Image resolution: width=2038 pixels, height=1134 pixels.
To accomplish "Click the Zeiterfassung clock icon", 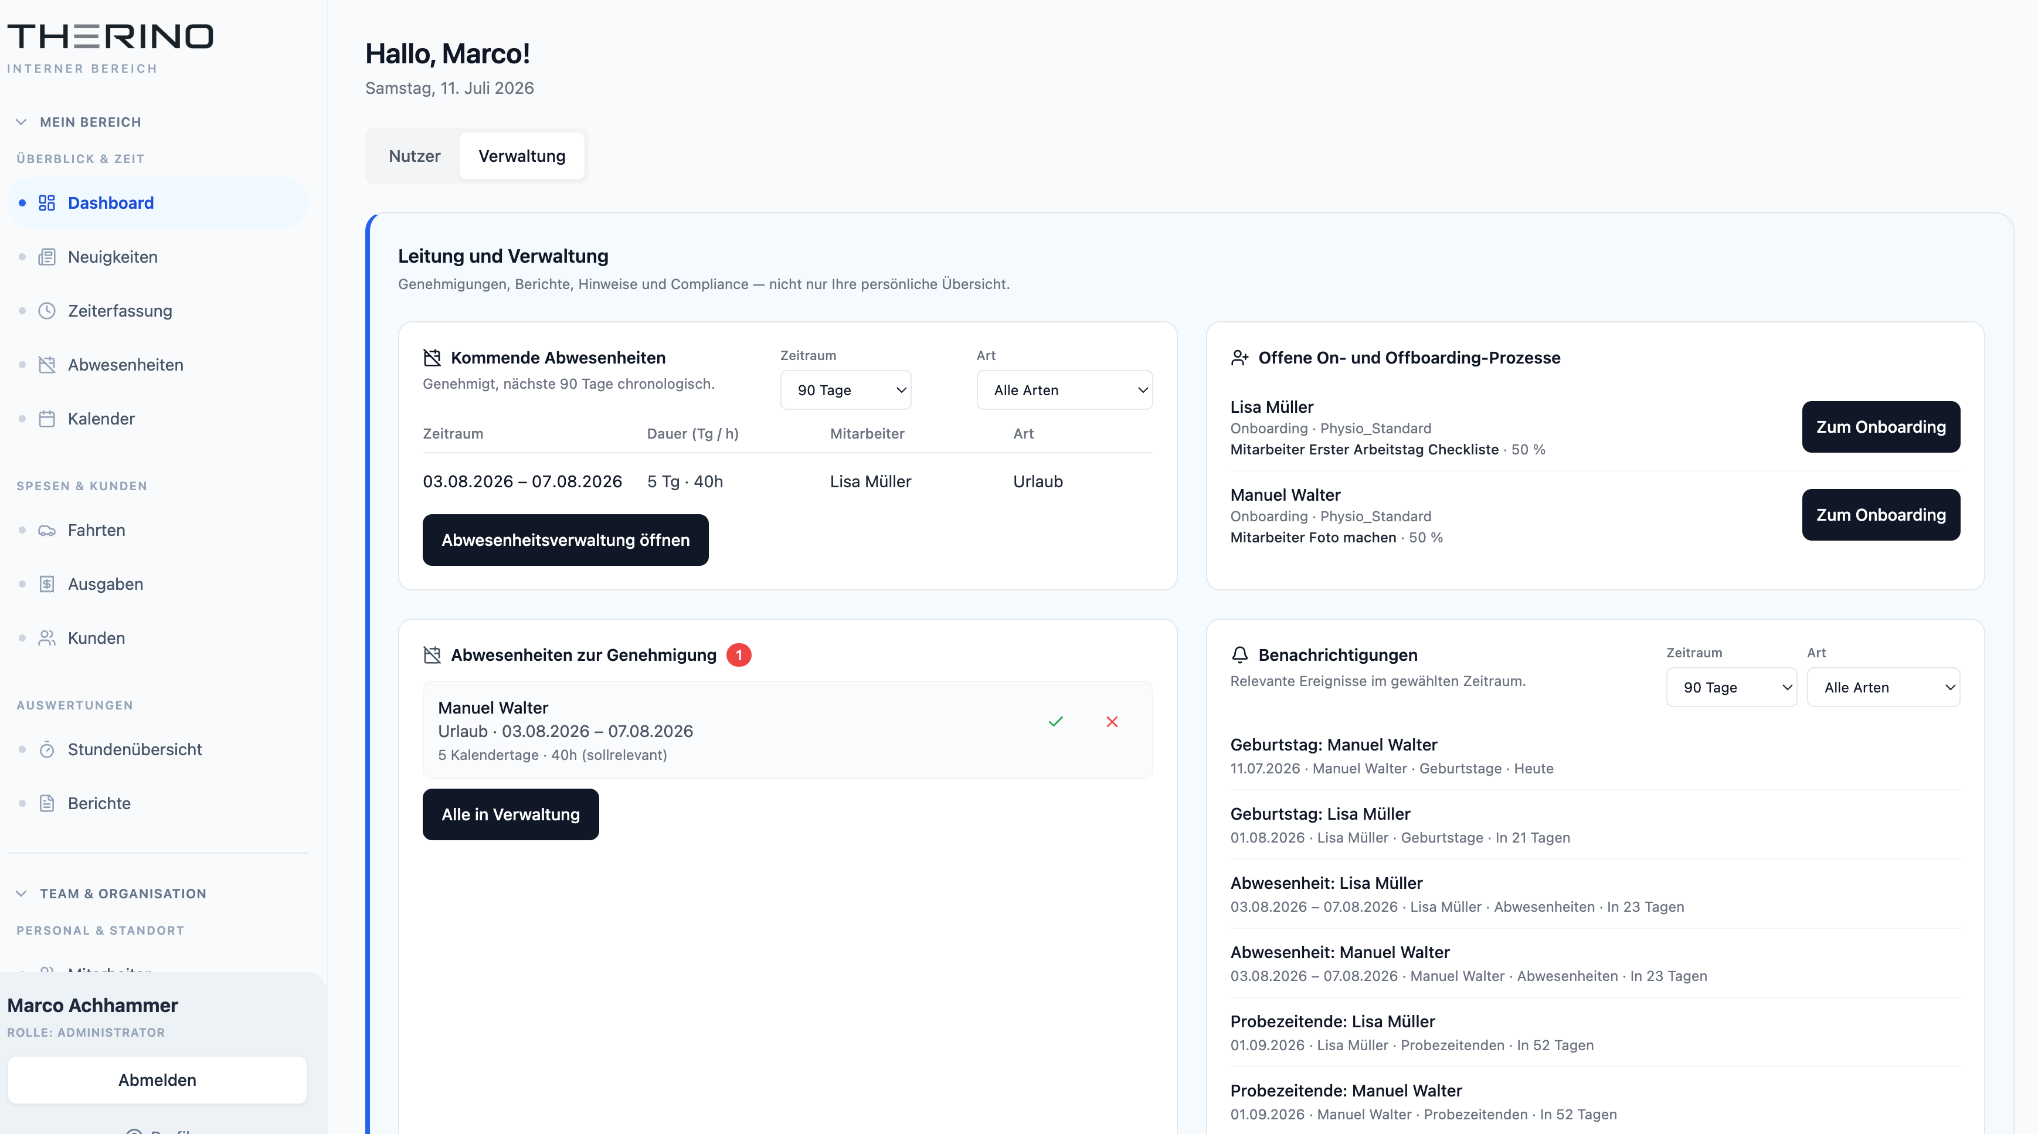I will click(x=47, y=310).
